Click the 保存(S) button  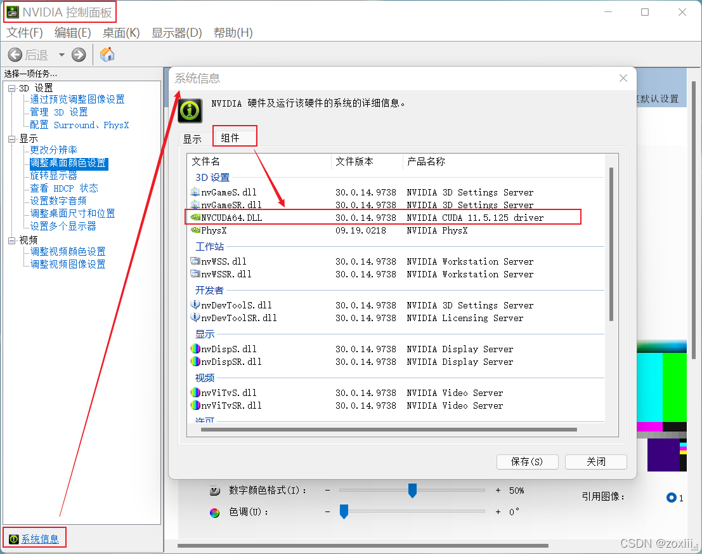pyautogui.click(x=528, y=462)
